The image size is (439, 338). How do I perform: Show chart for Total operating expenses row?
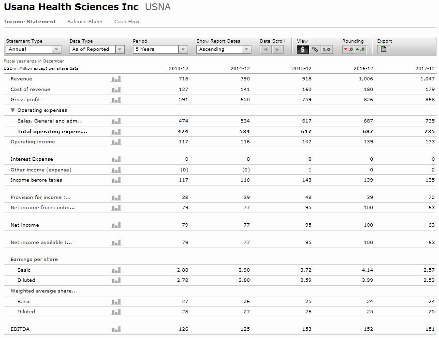(x=116, y=132)
